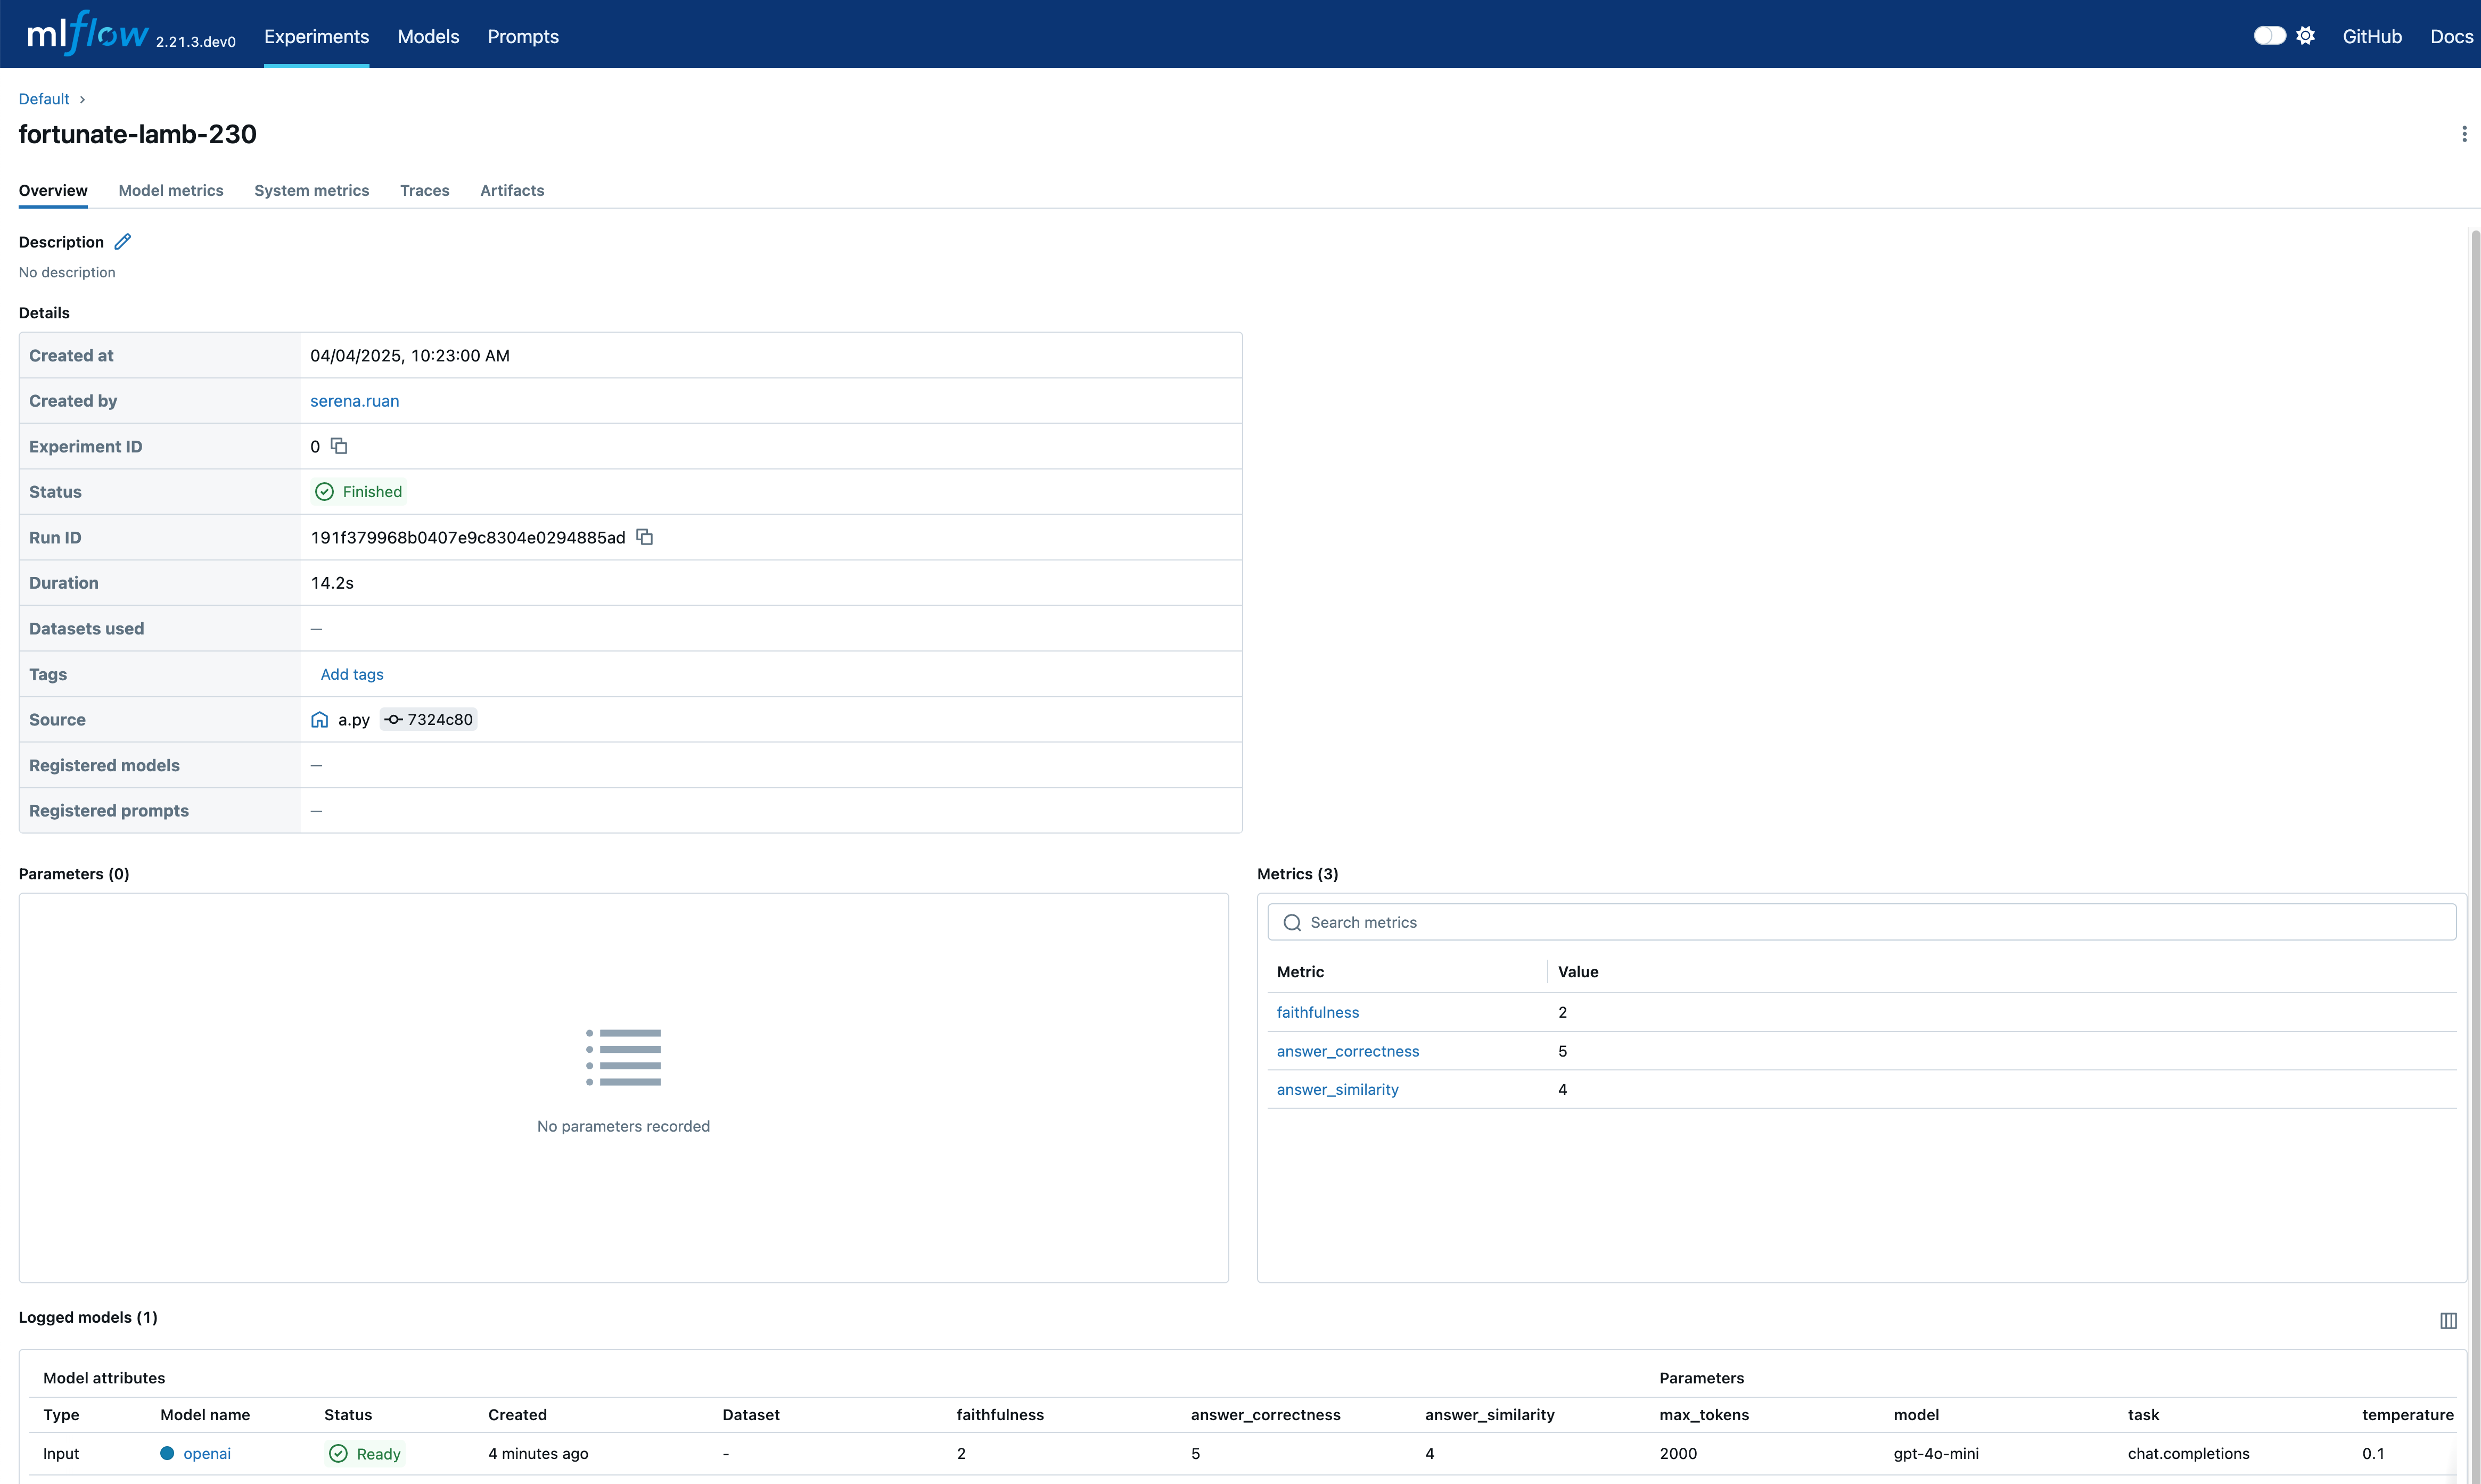Click the source notebook icon beside a.py
The width and height of the screenshot is (2481, 1484).
(319, 720)
